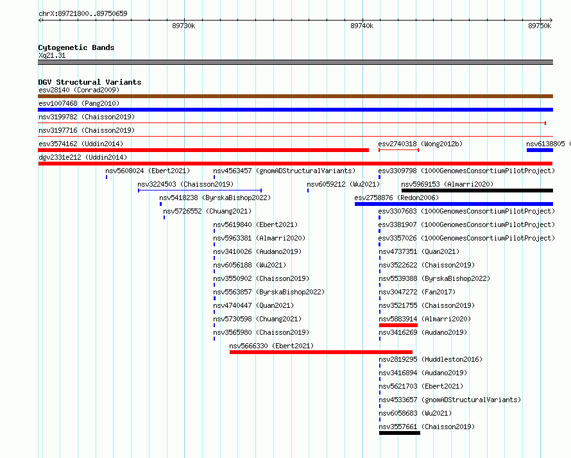This screenshot has width=571, height=458.
Task: Select the nsv5563857 (ByrskaBishop2022) label
Action: point(269,292)
